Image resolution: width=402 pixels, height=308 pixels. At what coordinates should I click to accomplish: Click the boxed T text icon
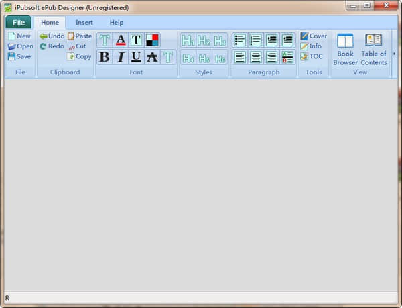(x=137, y=40)
